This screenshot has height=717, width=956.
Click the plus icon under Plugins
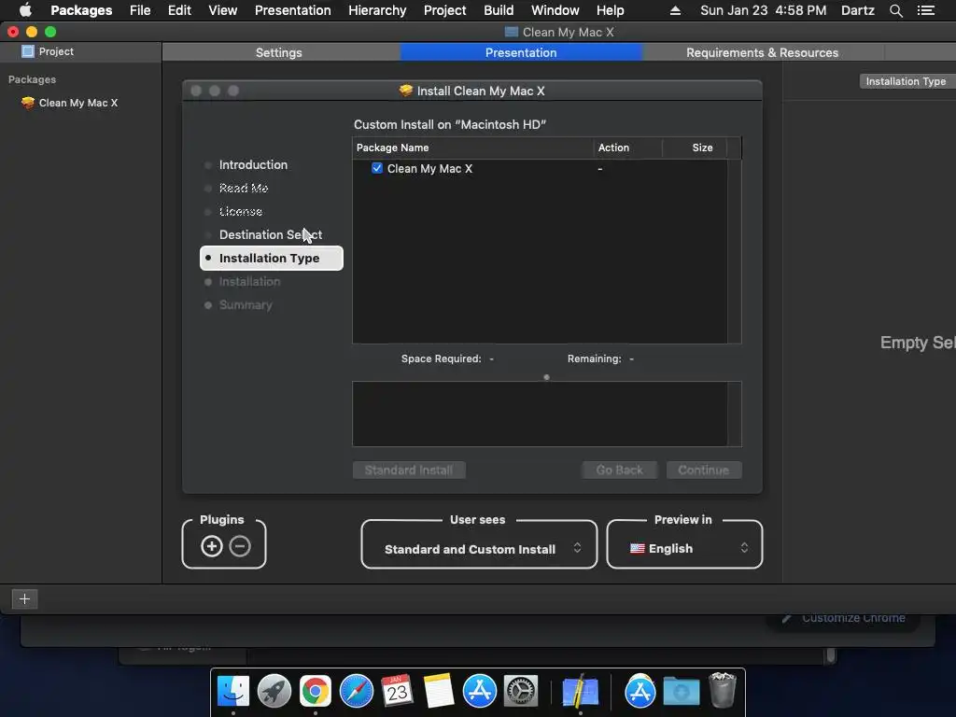(x=212, y=546)
